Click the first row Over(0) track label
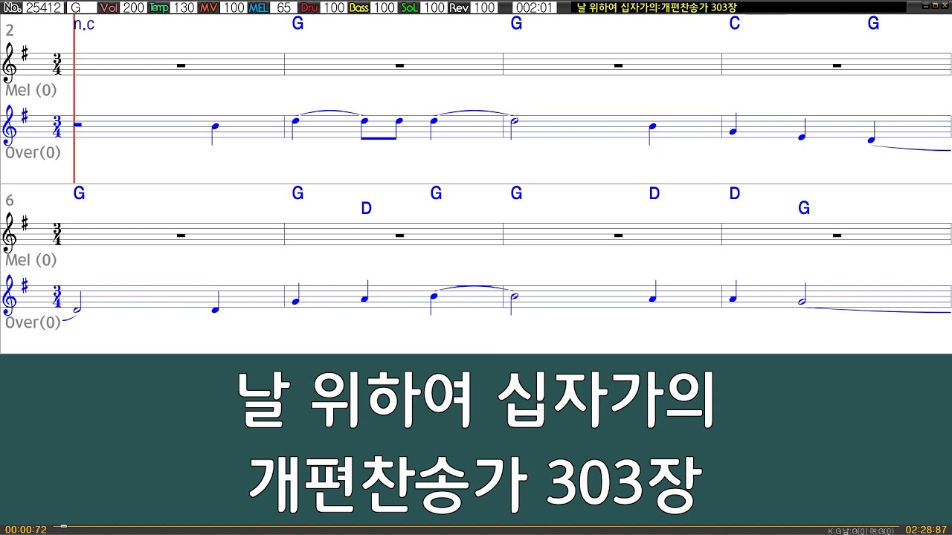This screenshot has width=952, height=535. 33,152
